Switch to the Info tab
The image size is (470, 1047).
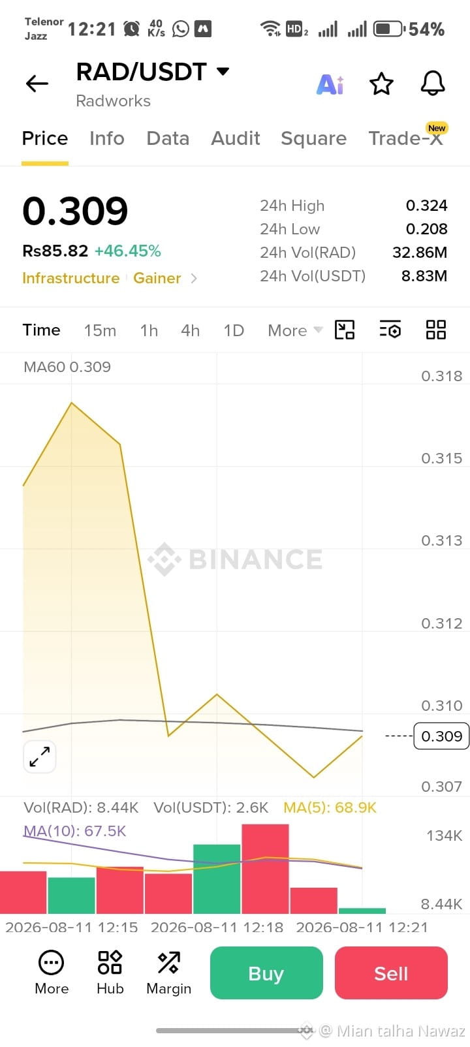[107, 138]
